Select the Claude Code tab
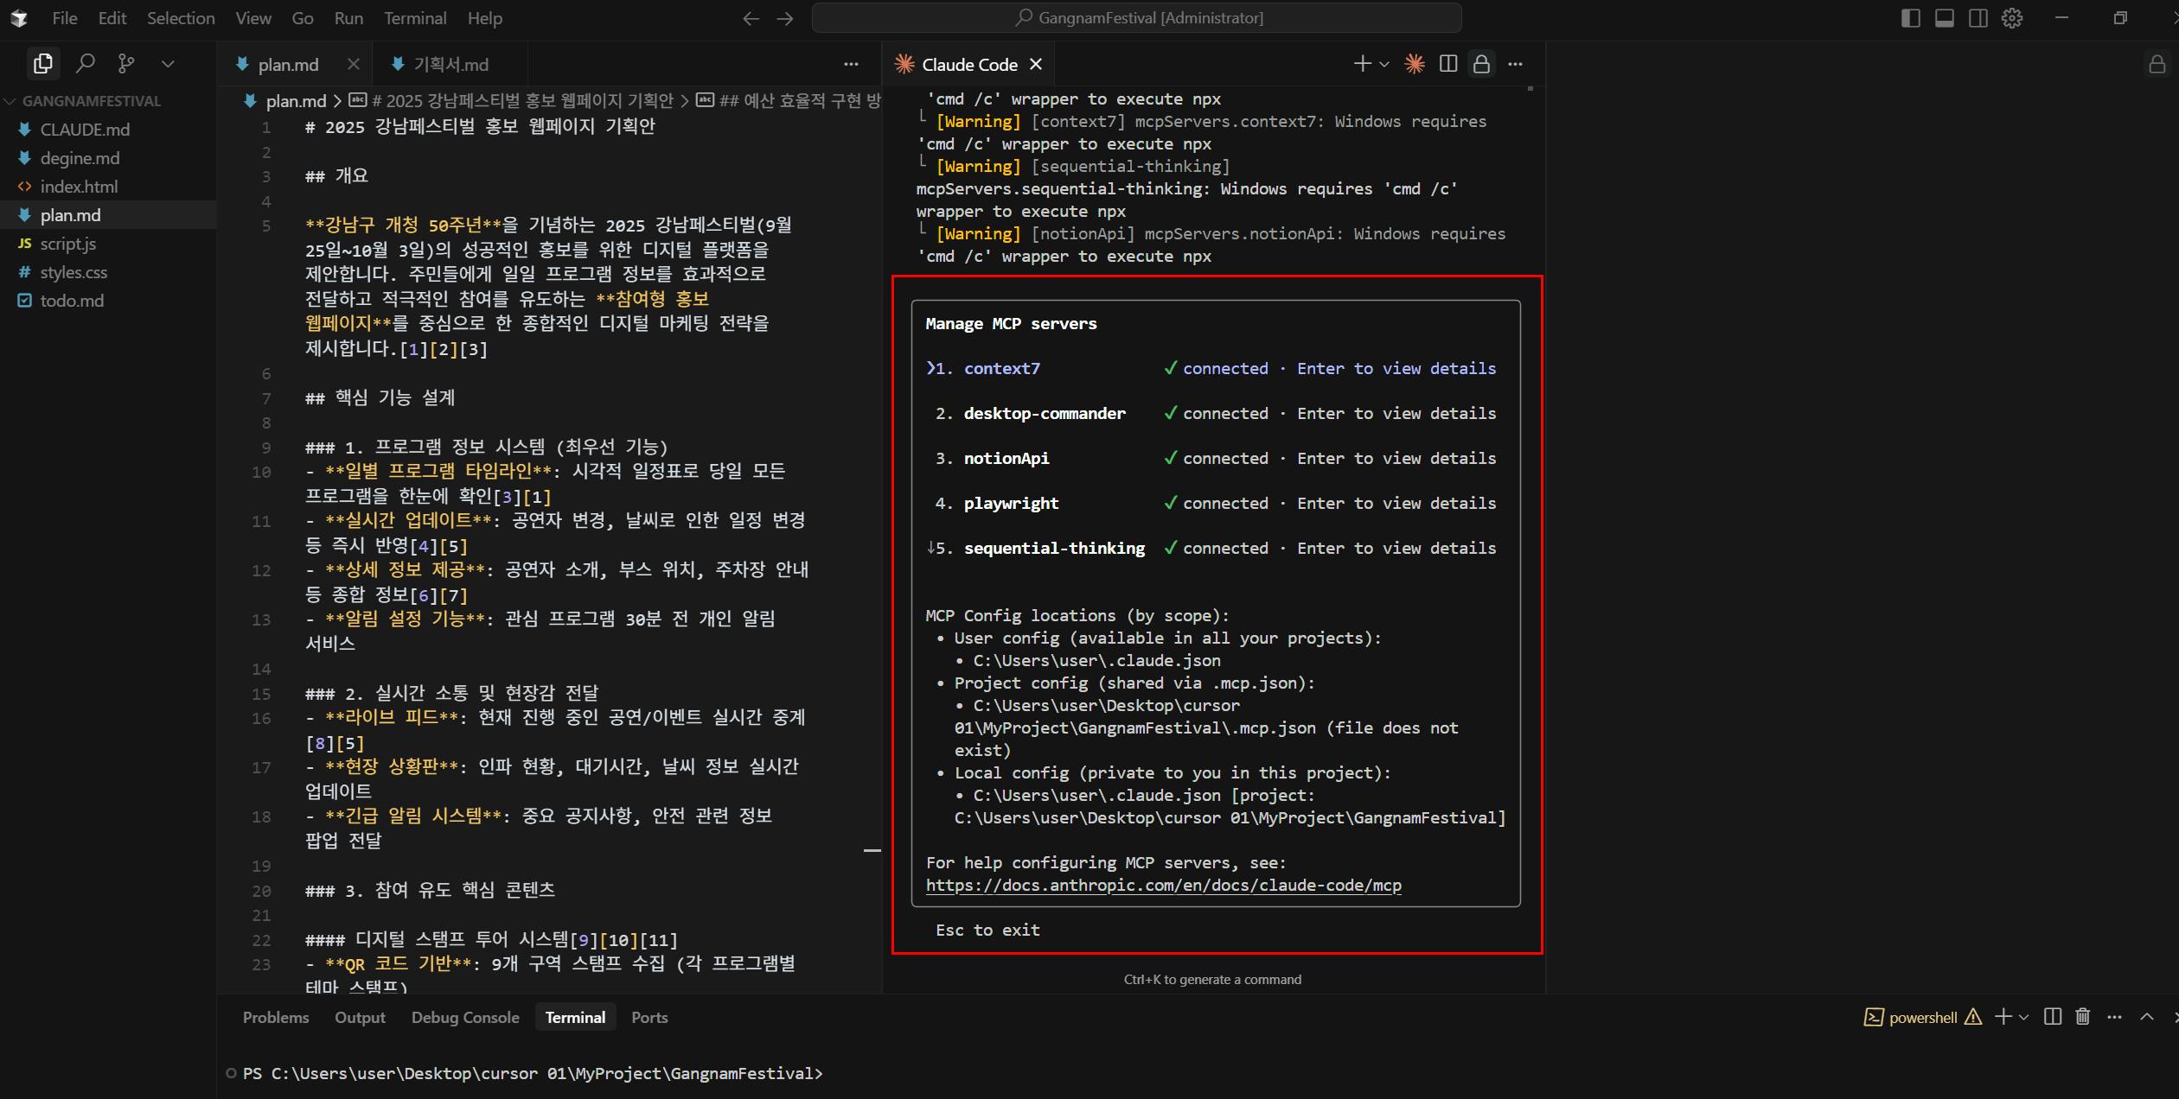This screenshot has height=1099, width=2179. 969,64
